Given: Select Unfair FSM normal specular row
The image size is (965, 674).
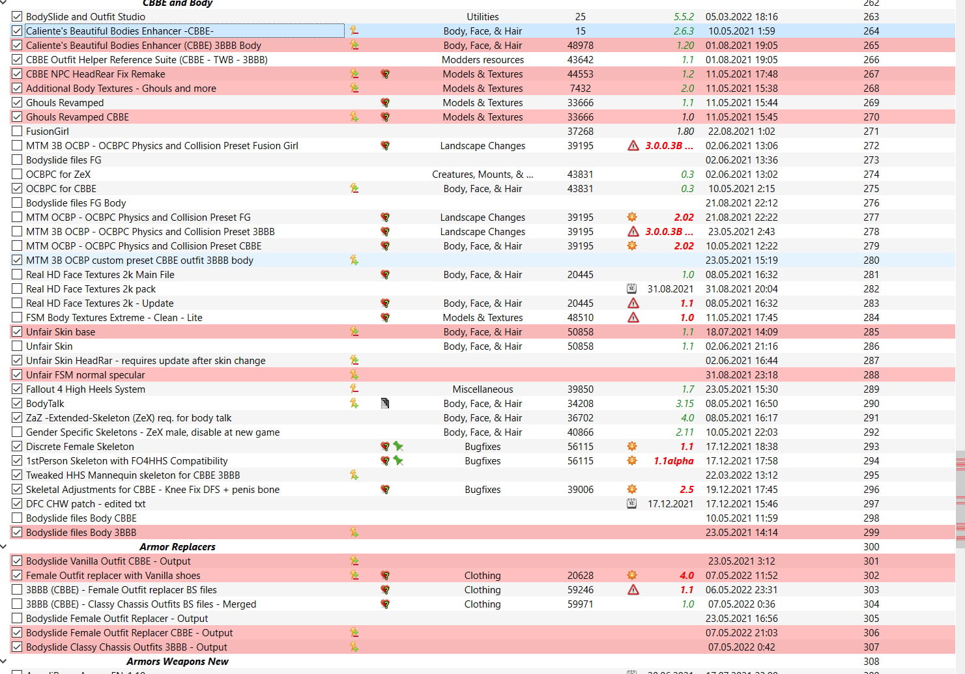Looking at the screenshot, I should pyautogui.click(x=482, y=374).
